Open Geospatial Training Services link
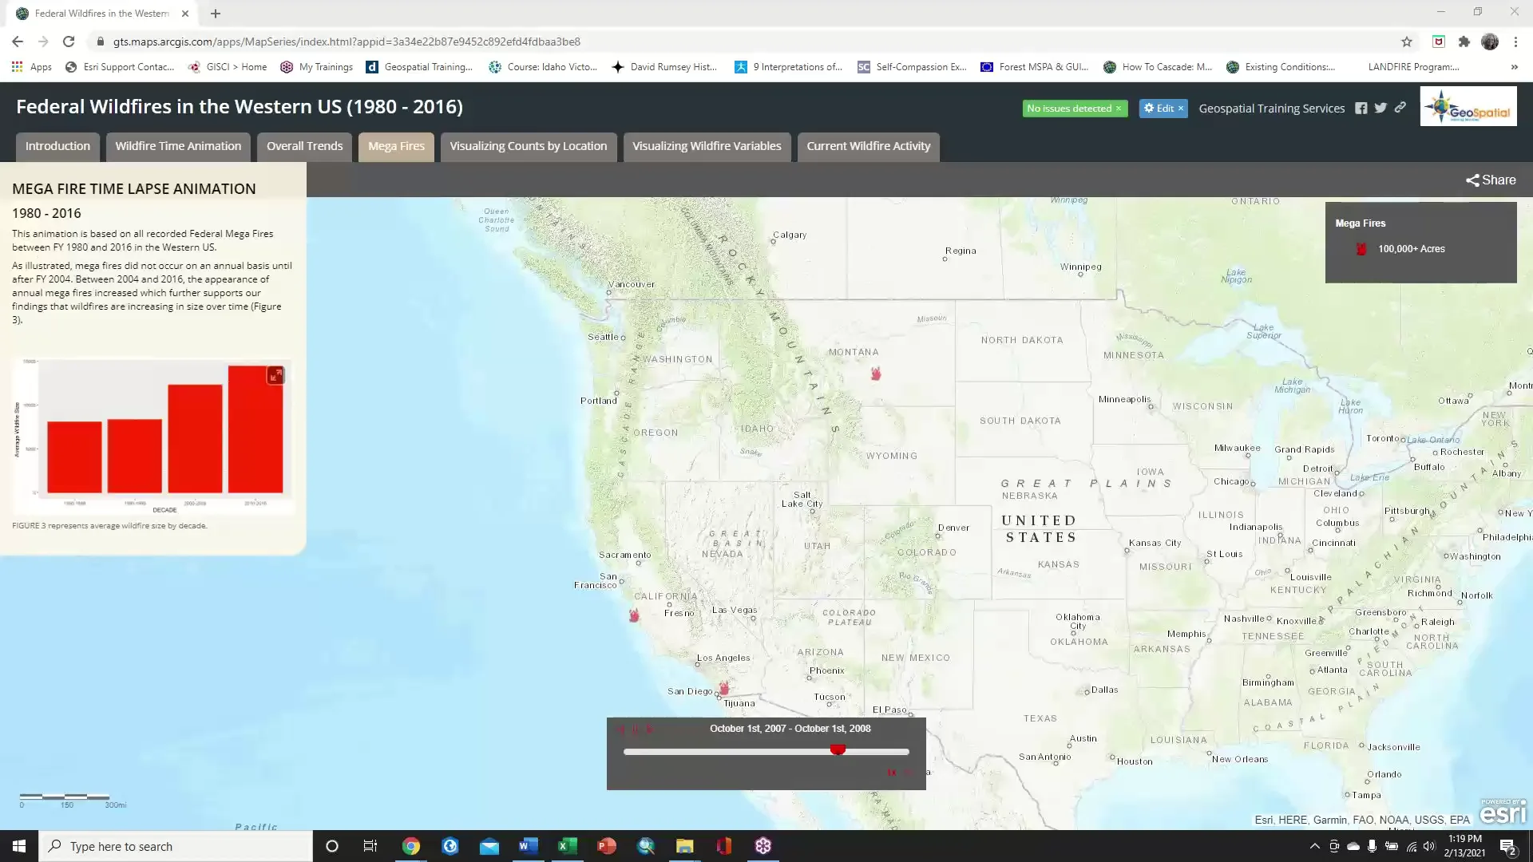This screenshot has width=1533, height=862. click(x=1272, y=109)
